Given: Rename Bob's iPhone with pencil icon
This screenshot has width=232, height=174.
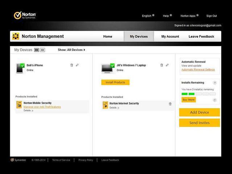Looking at the screenshot, I should 77,65.
